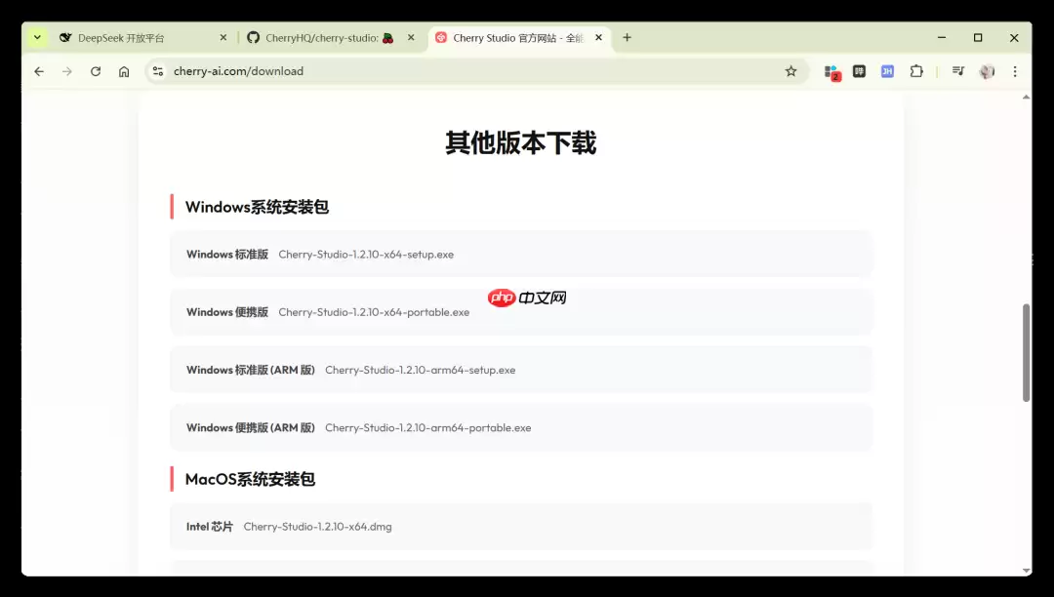Click the site info icon in address bar
The image size is (1054, 597).
[x=157, y=70]
